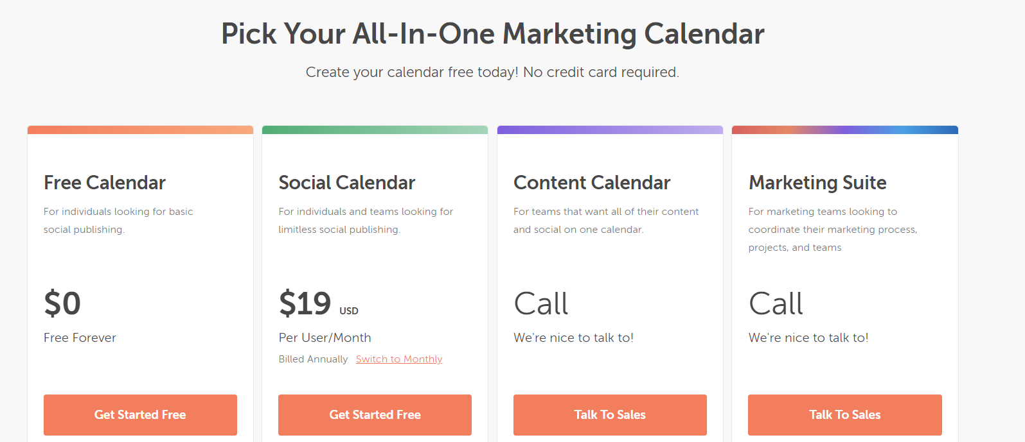Switch to Monthly billing link

(399, 359)
